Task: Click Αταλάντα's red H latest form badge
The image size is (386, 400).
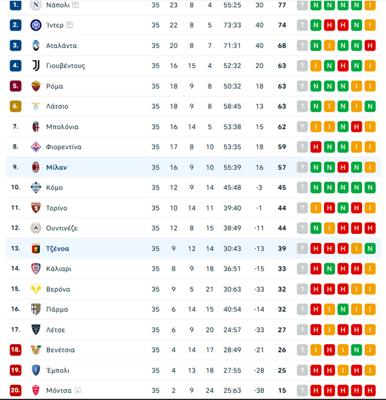Action: [370, 46]
